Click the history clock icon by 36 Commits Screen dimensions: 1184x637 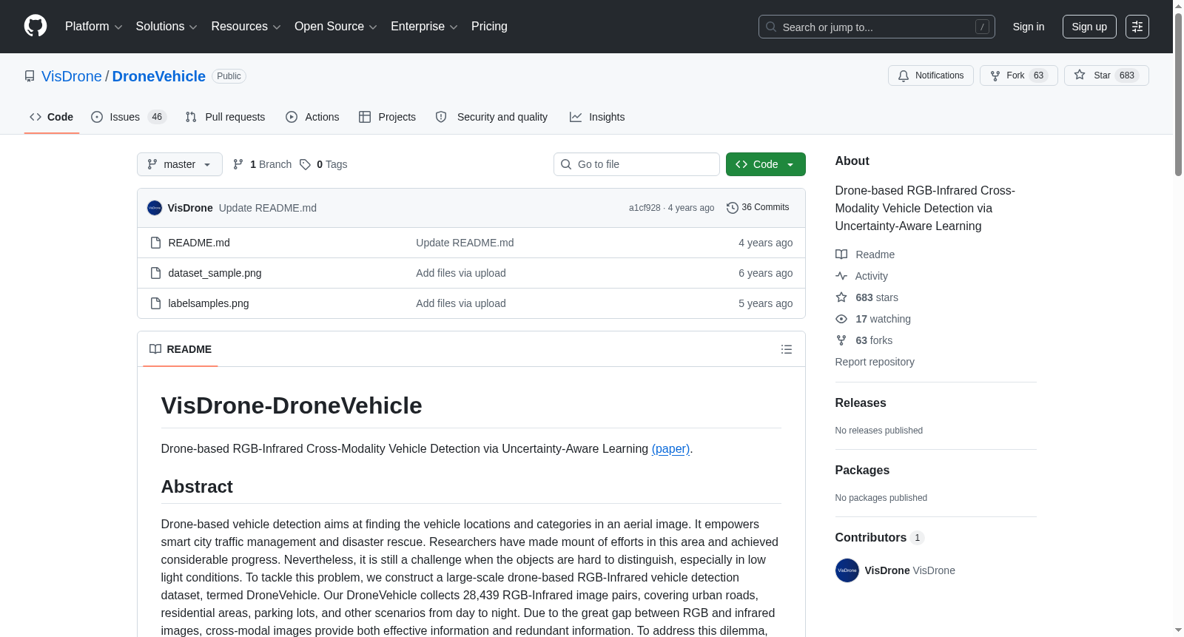tap(733, 208)
